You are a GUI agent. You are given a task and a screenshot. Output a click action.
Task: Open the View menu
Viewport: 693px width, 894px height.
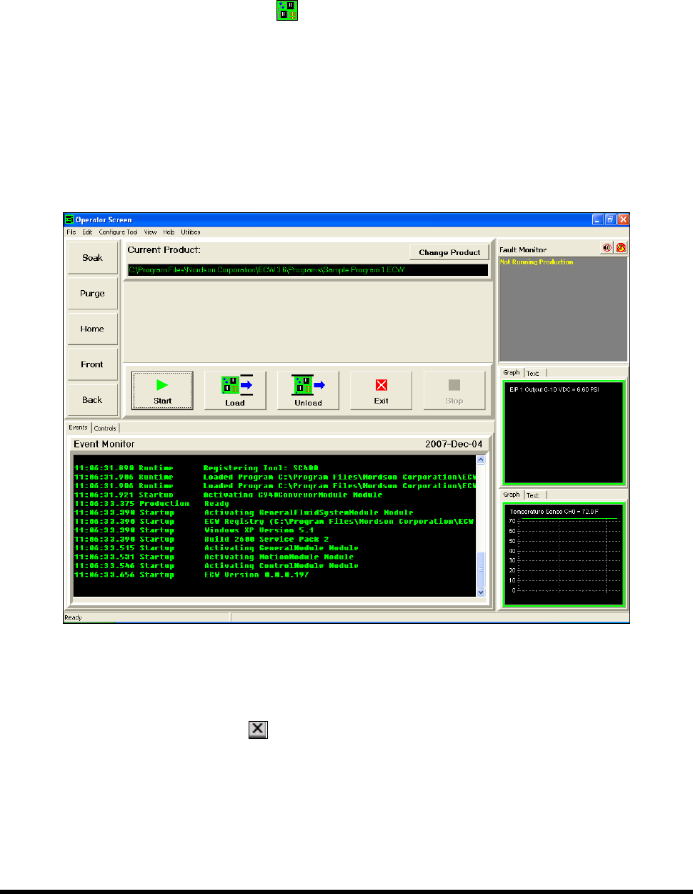(x=151, y=232)
